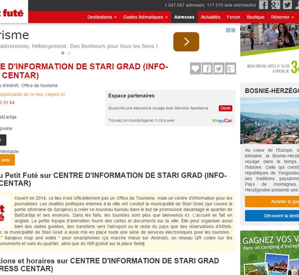The image size is (299, 275).
Task: Click the '1 047 687 adresses' counter text
Action: pyautogui.click(x=184, y=5)
